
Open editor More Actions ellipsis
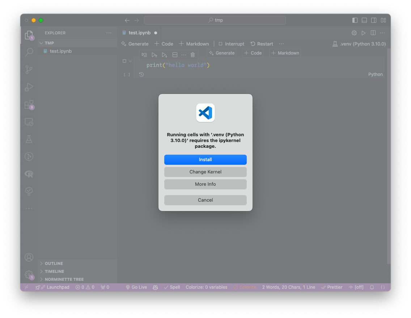382,33
